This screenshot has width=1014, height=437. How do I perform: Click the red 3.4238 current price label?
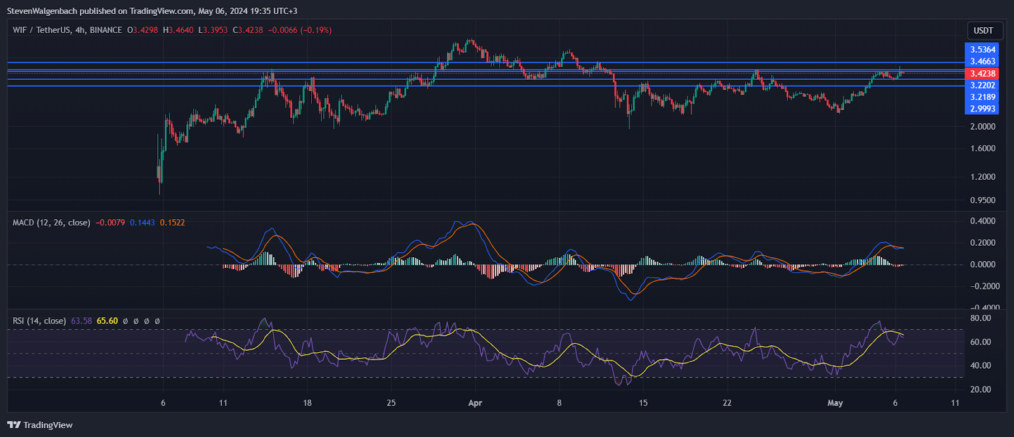tap(982, 73)
